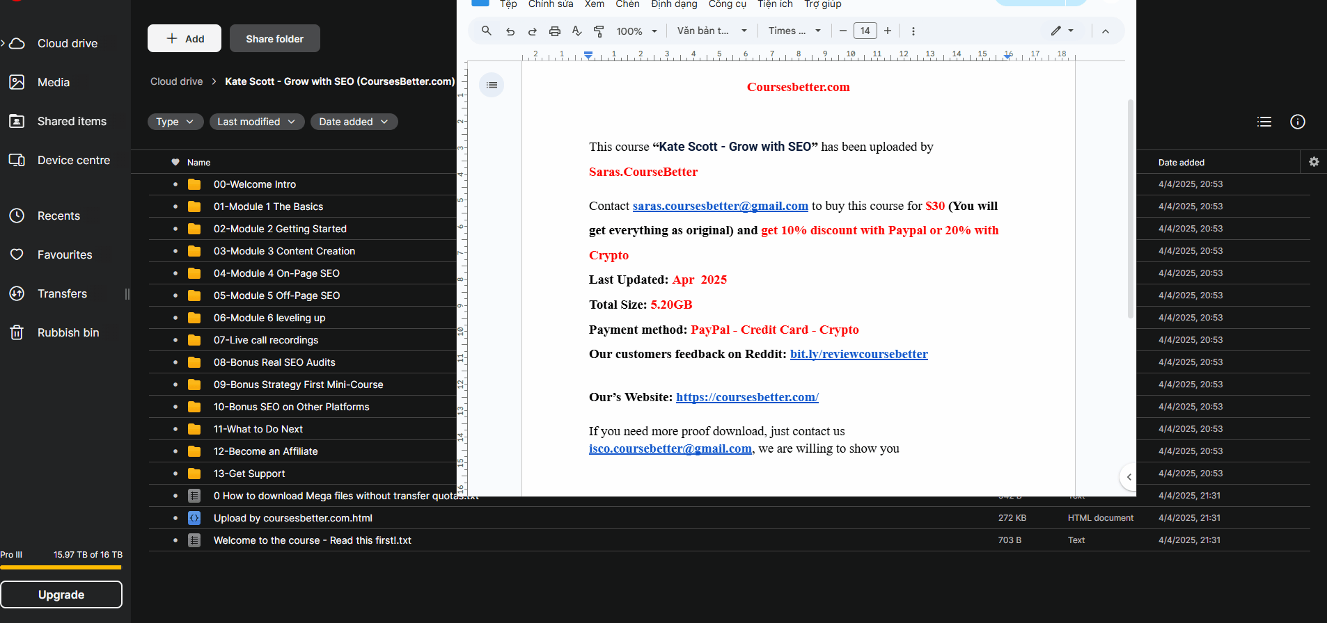Click the Share folder button
The width and height of the screenshot is (1327, 623).
274,39
